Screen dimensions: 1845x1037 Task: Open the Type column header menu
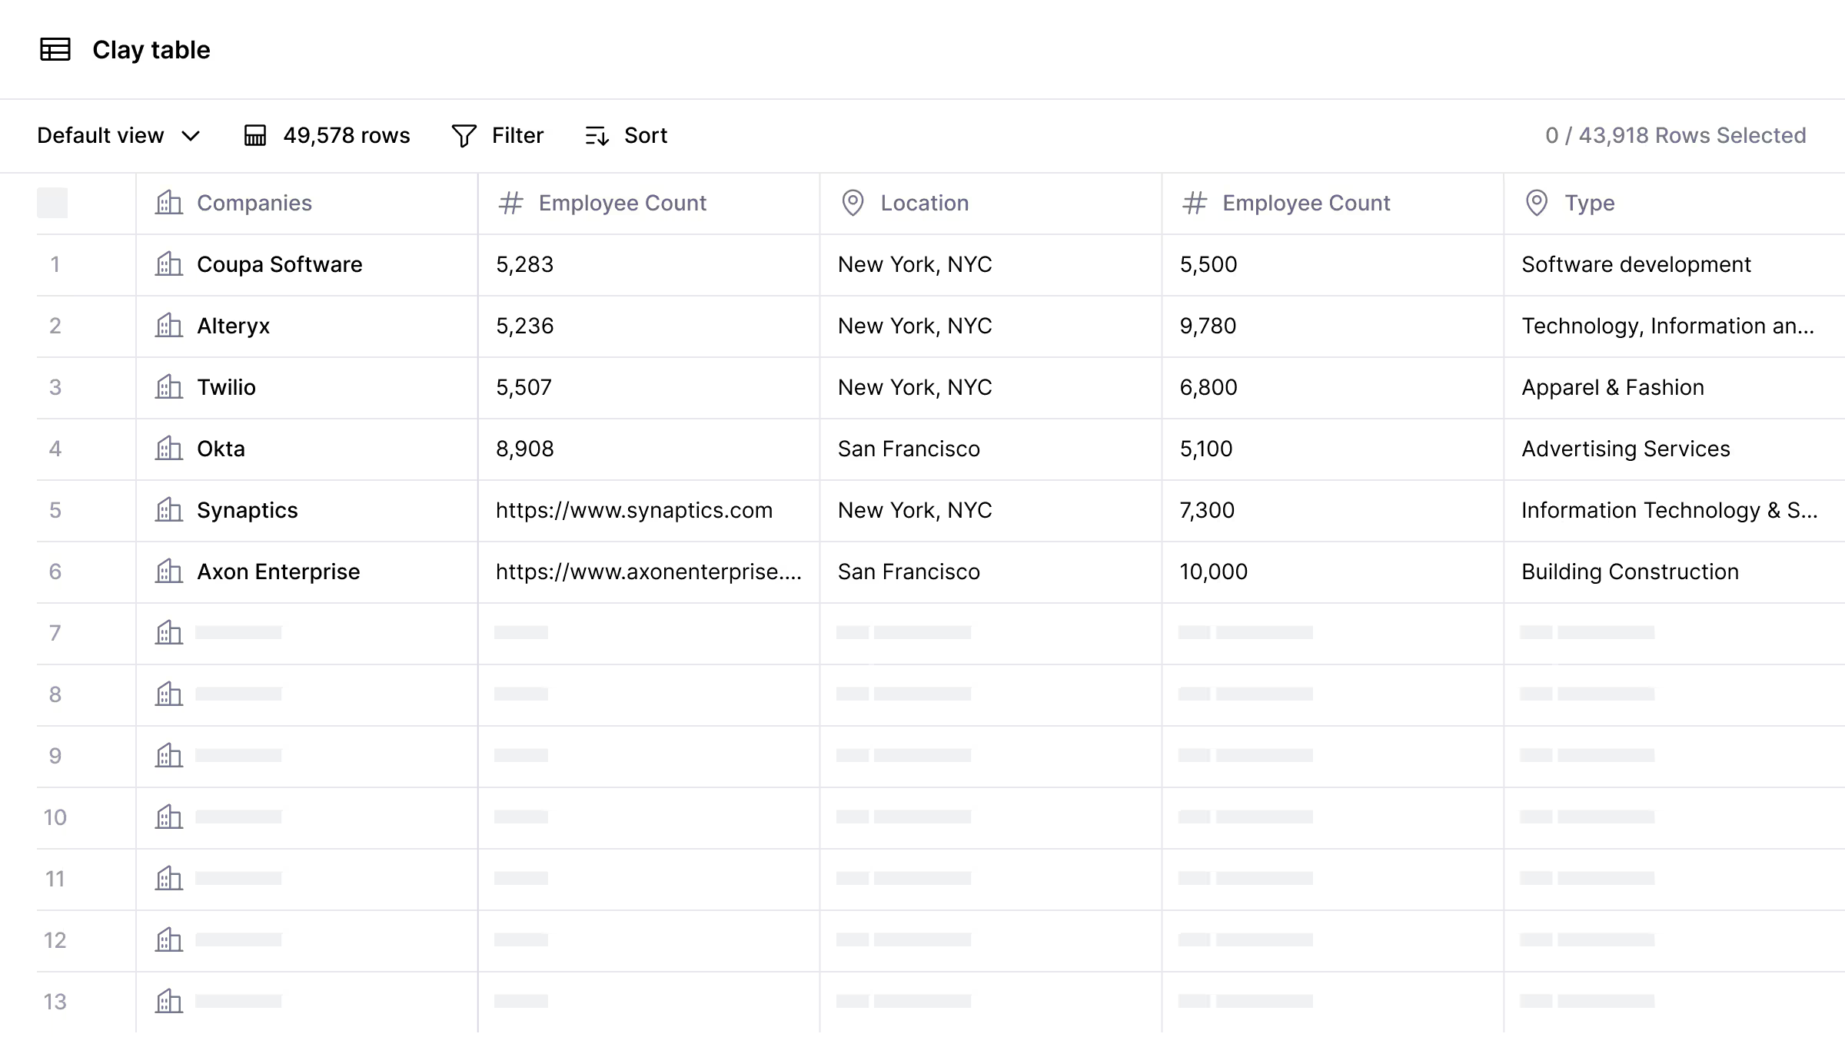pyautogui.click(x=1589, y=203)
